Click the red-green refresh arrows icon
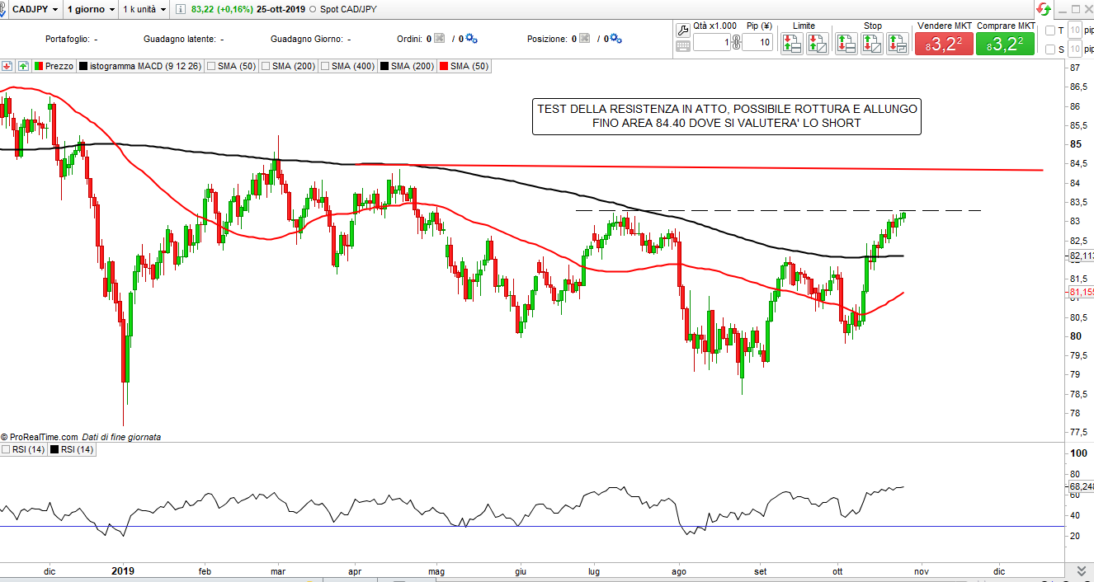The height and width of the screenshot is (582, 1094). point(1044,9)
